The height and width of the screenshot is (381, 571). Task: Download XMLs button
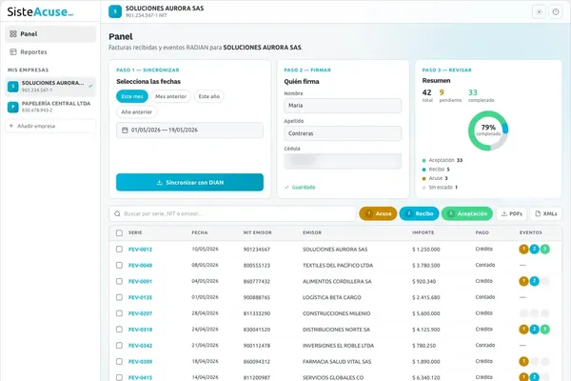[546, 213]
